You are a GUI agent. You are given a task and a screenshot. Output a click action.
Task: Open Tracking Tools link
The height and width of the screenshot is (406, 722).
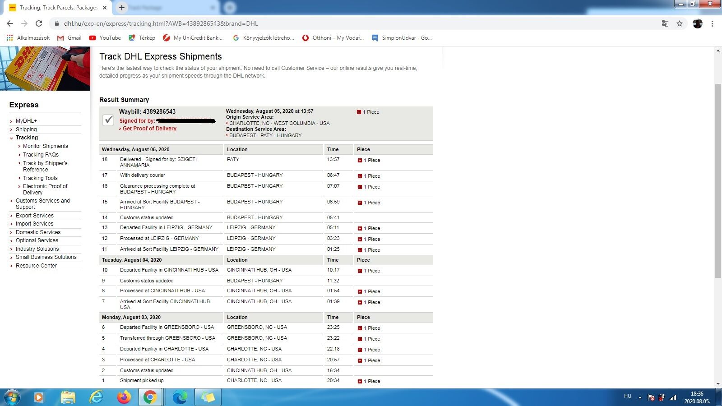point(40,178)
